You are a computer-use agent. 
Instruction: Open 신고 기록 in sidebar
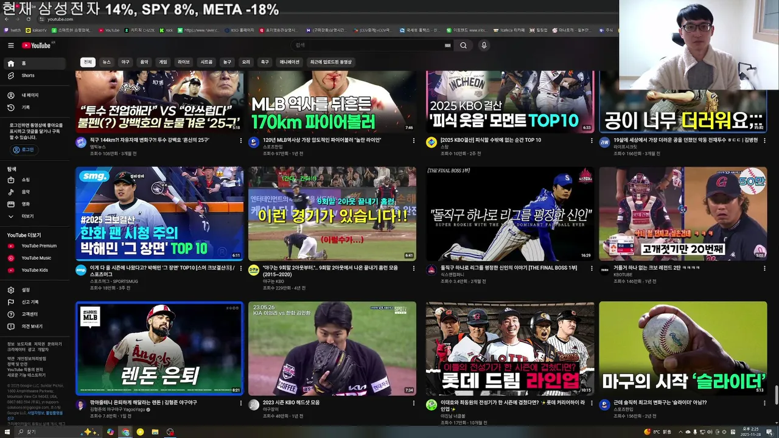(x=33, y=302)
